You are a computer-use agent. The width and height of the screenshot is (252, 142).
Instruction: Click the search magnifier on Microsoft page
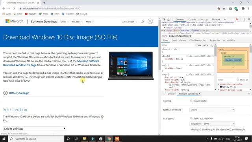(x=143, y=22)
